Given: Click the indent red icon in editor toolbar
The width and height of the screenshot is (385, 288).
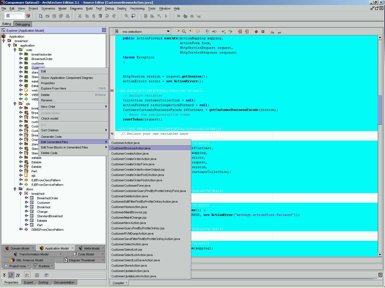Looking at the screenshot, I should (247, 32).
